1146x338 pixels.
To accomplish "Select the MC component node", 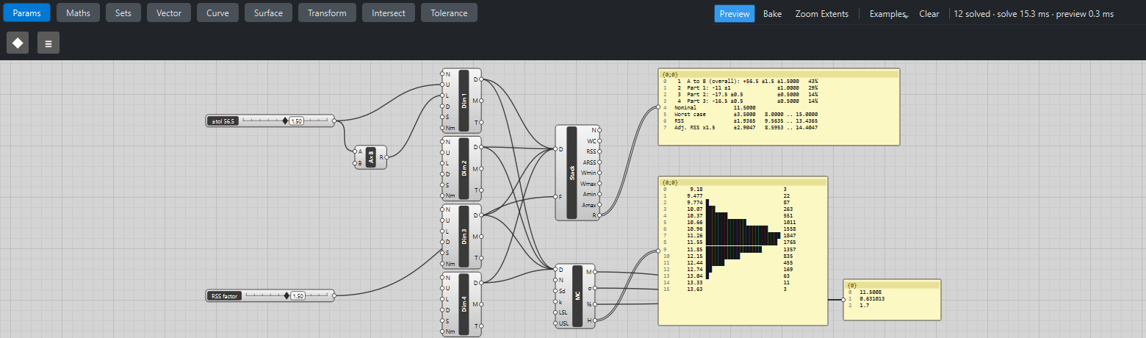I will click(576, 295).
